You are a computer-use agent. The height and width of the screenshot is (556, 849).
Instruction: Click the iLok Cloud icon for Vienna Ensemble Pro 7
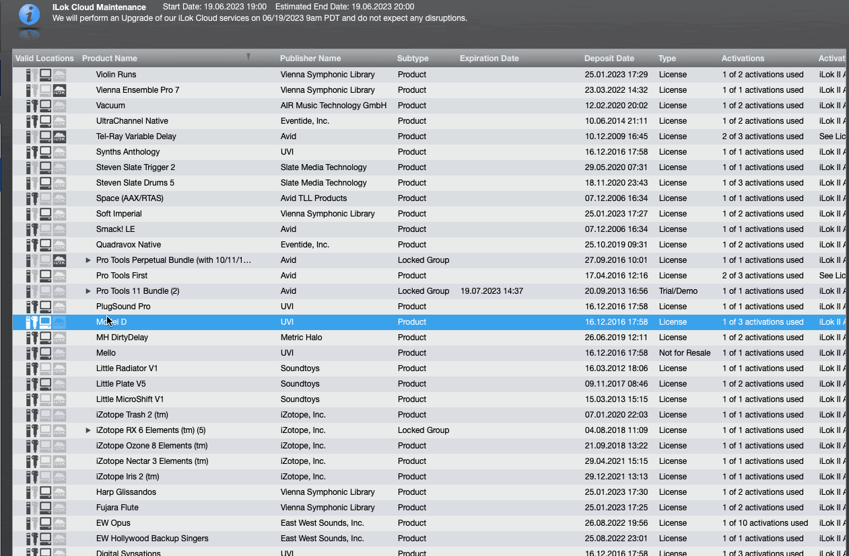click(x=60, y=90)
